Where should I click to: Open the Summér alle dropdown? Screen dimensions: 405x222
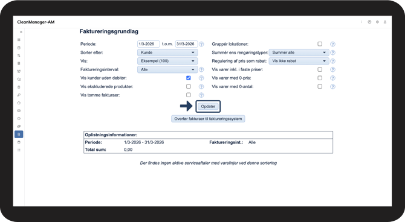[299, 52]
